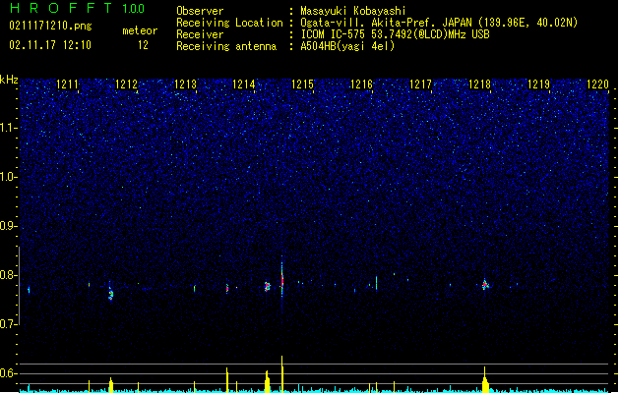The image size is (619, 393).
Task: Click the 0.7 frequency axis label
Action: (x=9, y=324)
